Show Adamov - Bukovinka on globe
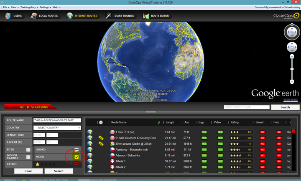Viewport: 301px width, 181px height. coord(90,155)
